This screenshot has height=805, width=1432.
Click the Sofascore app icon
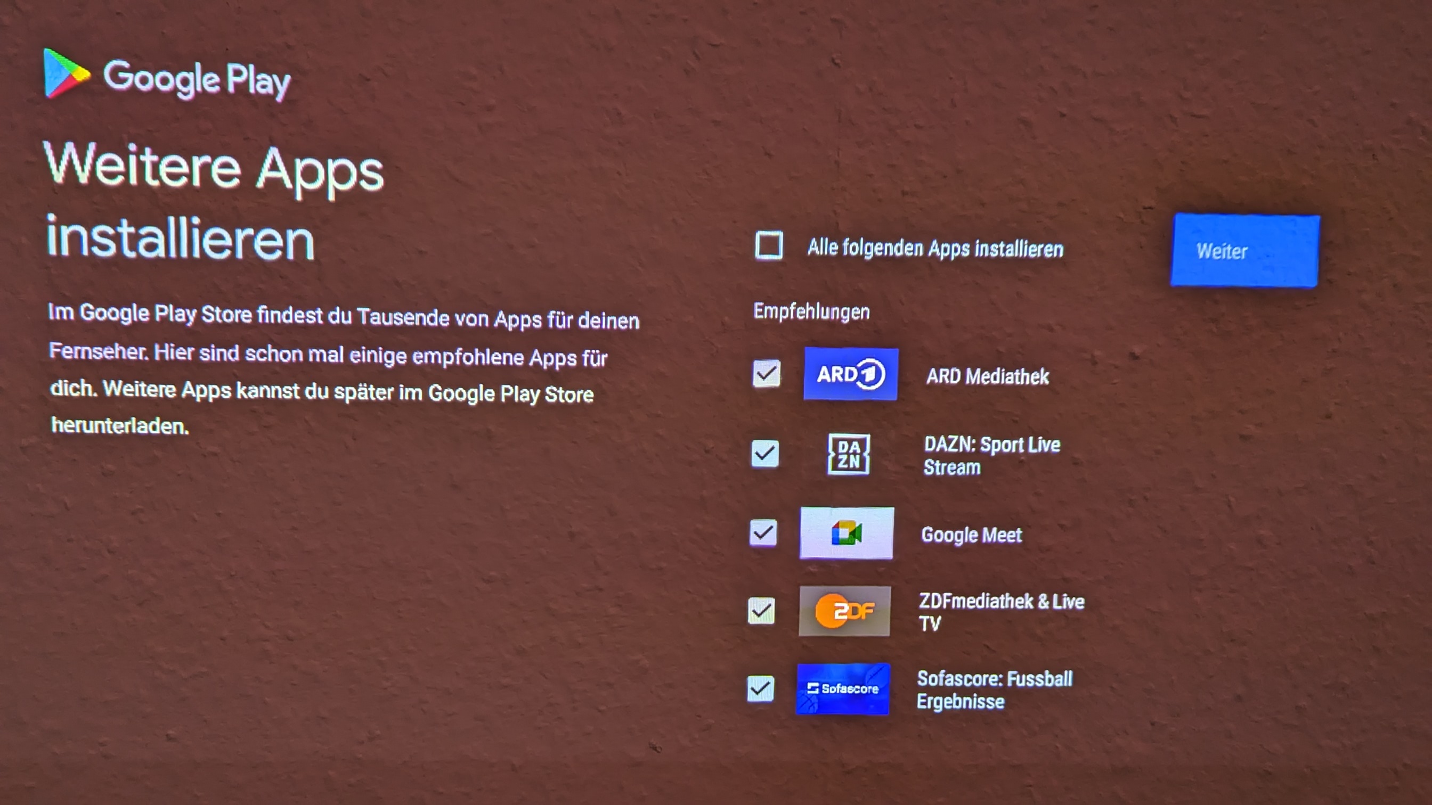[x=842, y=689]
